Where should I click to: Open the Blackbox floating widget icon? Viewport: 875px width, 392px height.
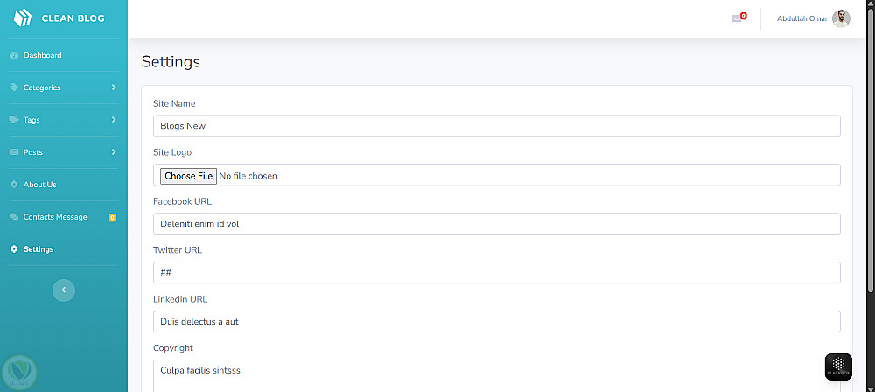point(838,367)
